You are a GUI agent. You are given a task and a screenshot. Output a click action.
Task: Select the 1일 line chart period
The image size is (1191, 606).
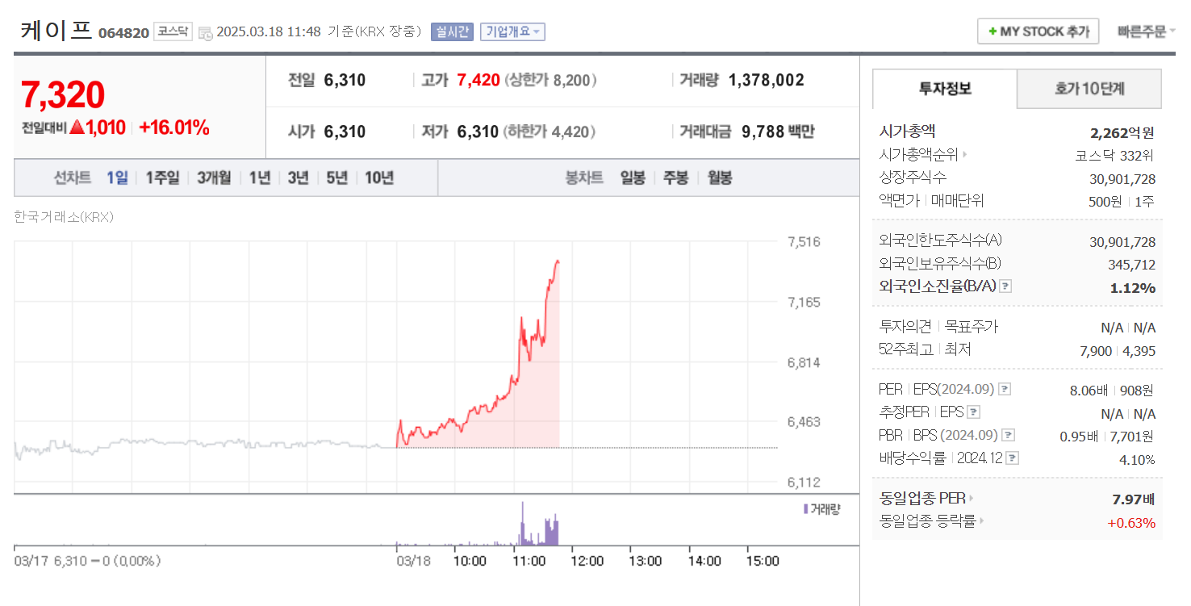tap(117, 178)
